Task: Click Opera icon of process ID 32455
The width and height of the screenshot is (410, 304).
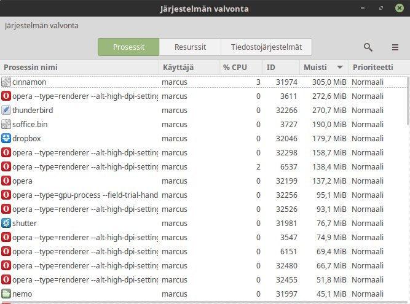Action: tap(6, 279)
